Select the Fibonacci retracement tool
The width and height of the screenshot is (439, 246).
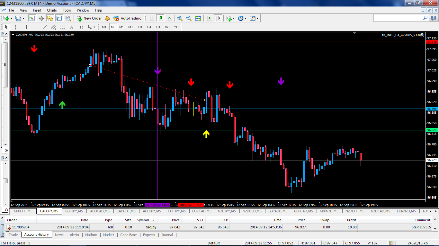click(x=63, y=27)
